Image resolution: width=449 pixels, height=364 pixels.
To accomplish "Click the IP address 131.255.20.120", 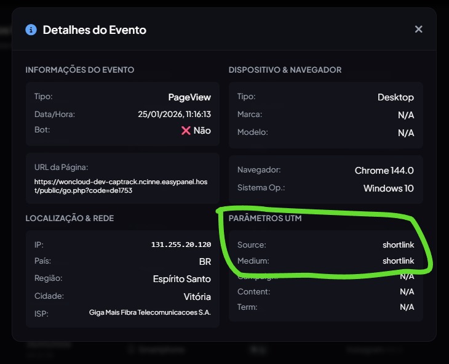I will (x=181, y=245).
